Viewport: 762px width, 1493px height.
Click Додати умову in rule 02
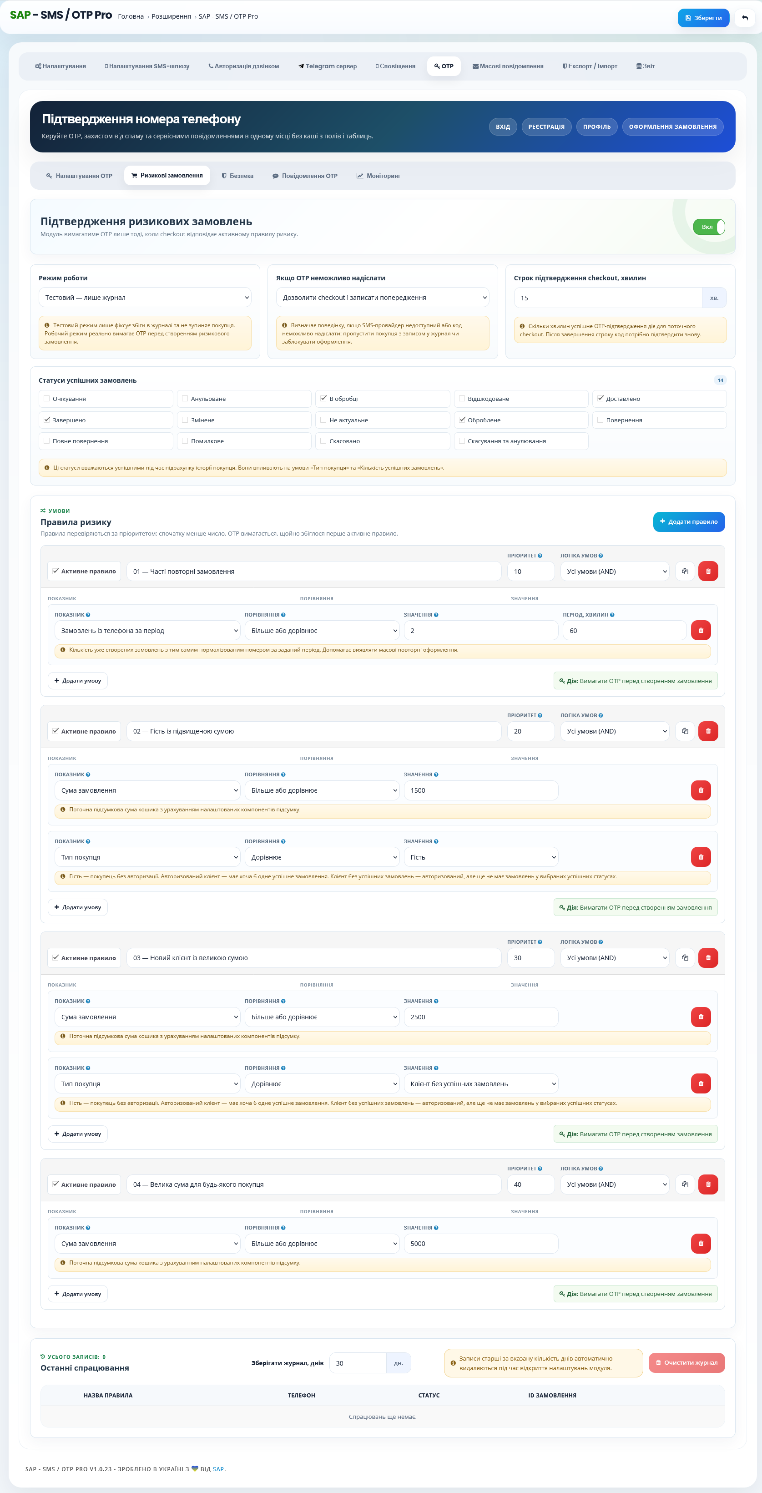[x=78, y=907]
